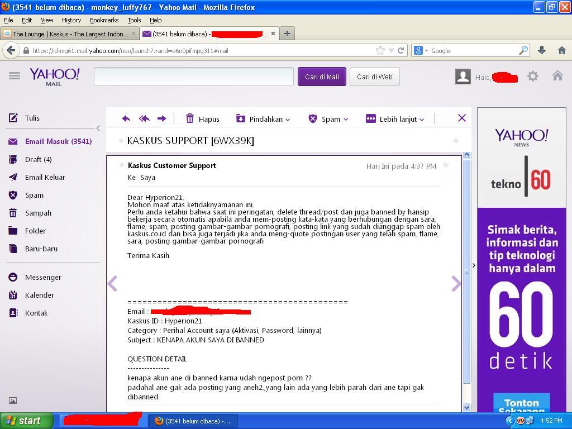The width and height of the screenshot is (572, 429).
Task: Click the Yahoo Mail logo
Action: (x=54, y=77)
